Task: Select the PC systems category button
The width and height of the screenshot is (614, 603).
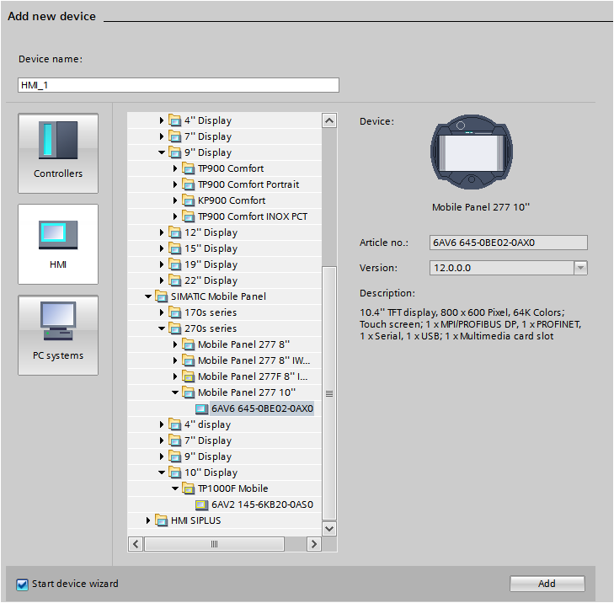Action: [x=58, y=335]
